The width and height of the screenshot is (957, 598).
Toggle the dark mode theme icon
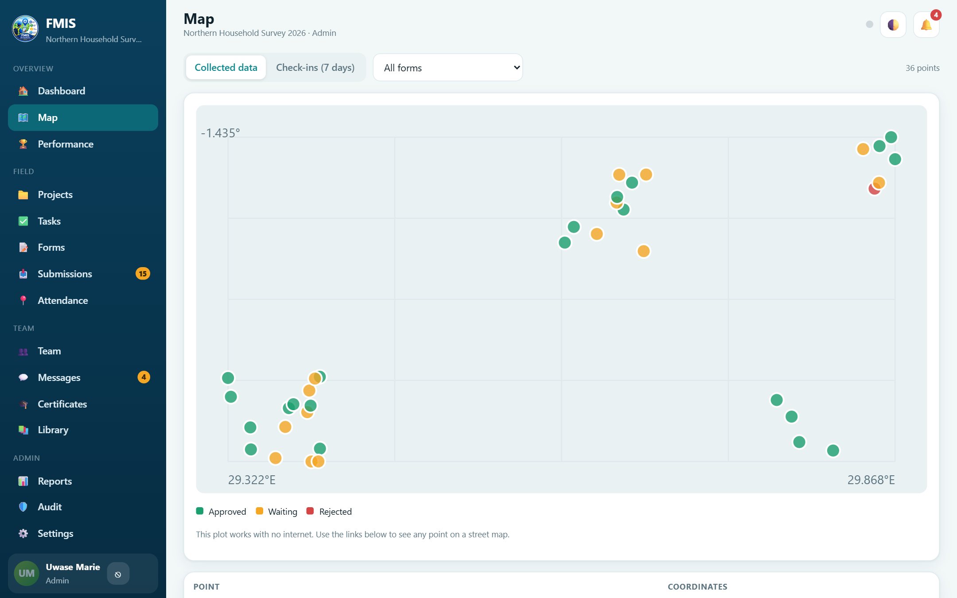point(893,25)
